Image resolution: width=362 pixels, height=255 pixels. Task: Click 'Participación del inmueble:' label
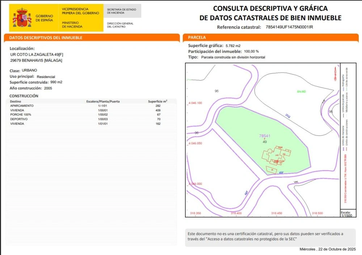click(215, 51)
